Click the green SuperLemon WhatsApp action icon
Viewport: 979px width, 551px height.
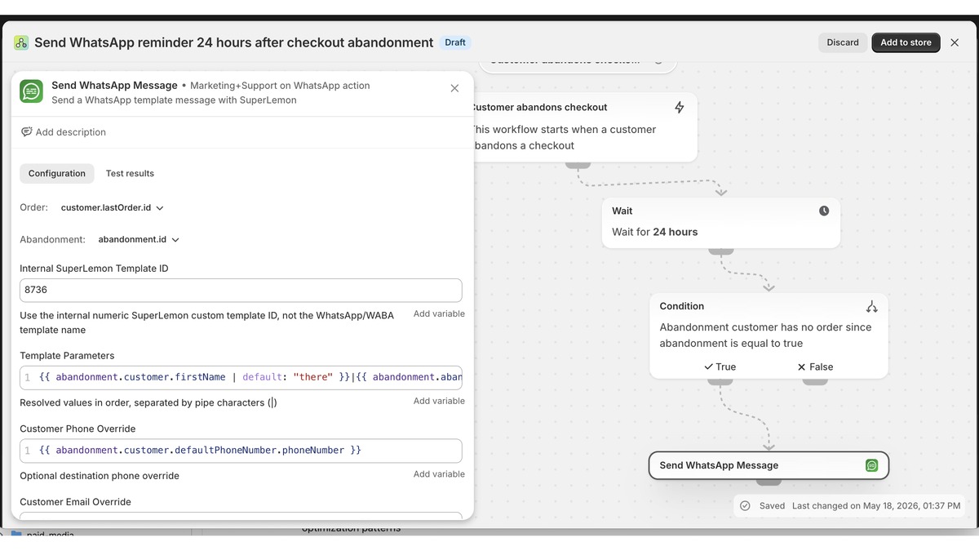[31, 91]
